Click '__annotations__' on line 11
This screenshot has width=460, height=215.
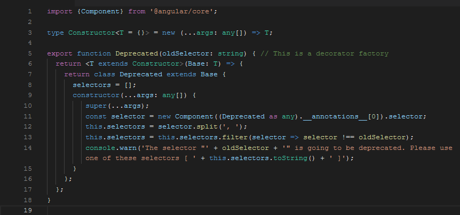pos(335,116)
